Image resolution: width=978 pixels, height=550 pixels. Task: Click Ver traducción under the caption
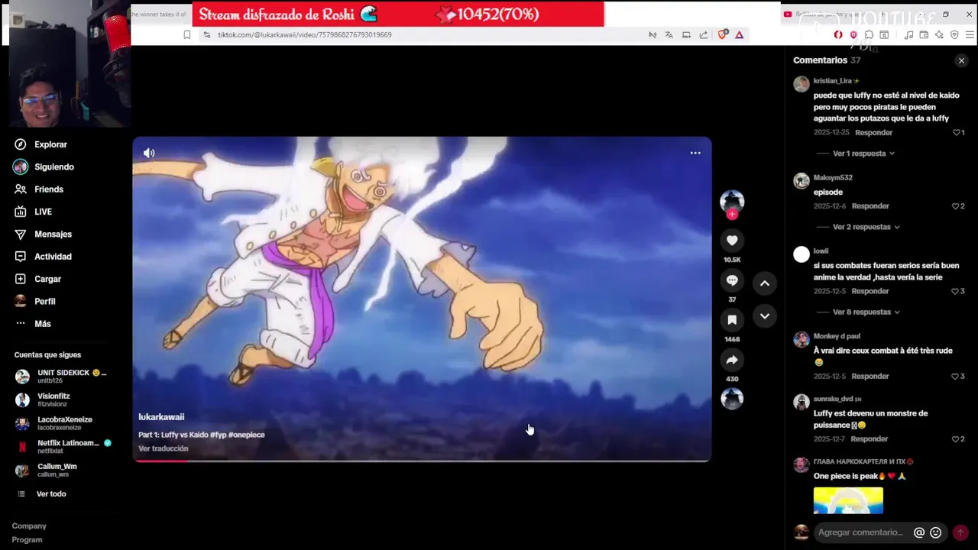point(164,448)
